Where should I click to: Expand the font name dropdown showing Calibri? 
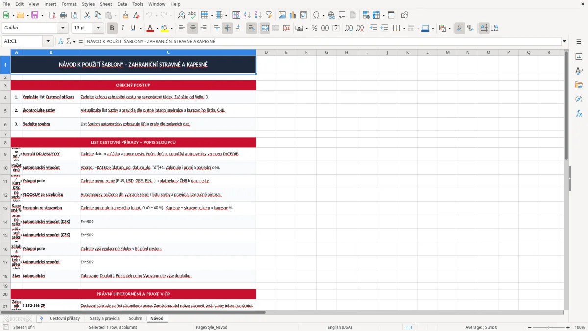point(62,28)
